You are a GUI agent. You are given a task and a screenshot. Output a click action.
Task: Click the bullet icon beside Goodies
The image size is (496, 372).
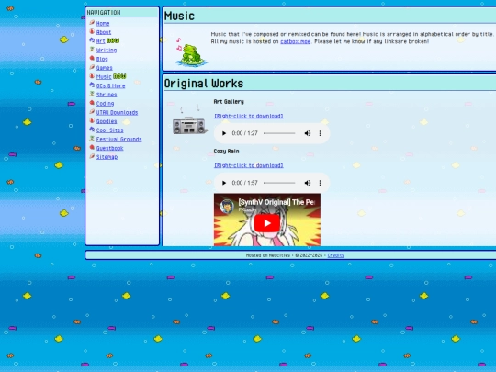92,120
